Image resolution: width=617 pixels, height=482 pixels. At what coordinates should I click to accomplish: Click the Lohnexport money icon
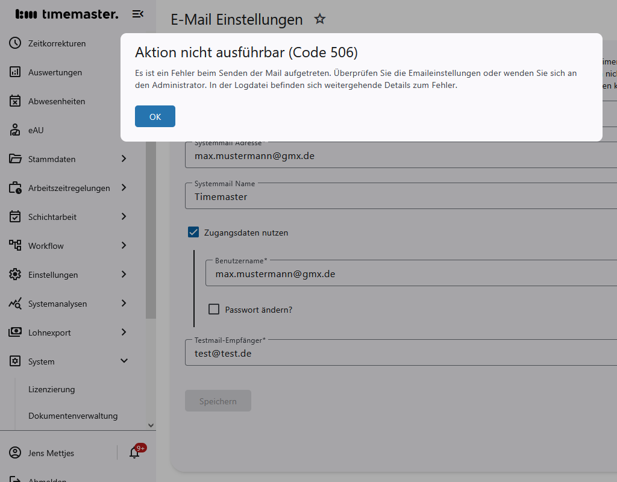pos(15,333)
